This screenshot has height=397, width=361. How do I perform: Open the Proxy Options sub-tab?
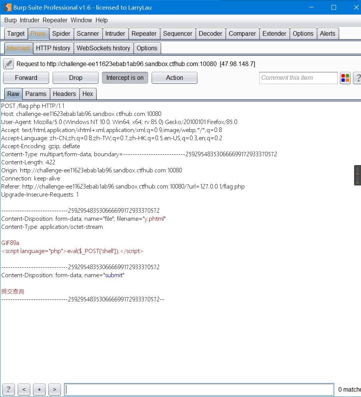147,48
